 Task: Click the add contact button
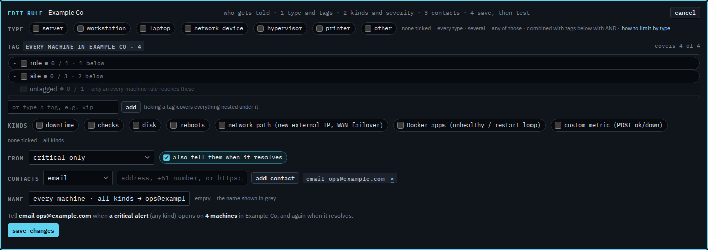275,178
